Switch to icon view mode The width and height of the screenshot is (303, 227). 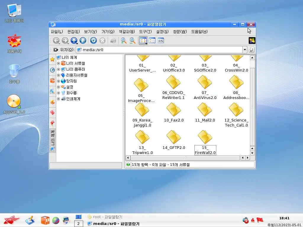point(143,40)
